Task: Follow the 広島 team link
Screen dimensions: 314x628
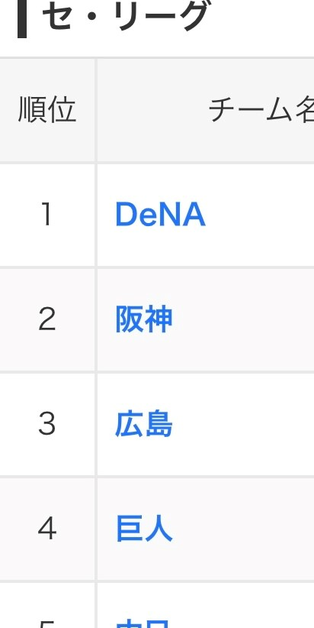Action: point(144,424)
